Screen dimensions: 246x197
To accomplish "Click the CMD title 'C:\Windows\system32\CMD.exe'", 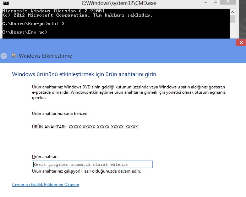I will (119, 3).
